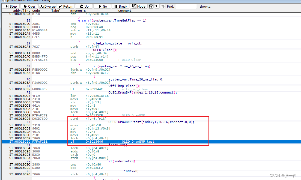Screen dimensions: 301x180
Task: Toggle the listing display Mode
Action: 139,6
